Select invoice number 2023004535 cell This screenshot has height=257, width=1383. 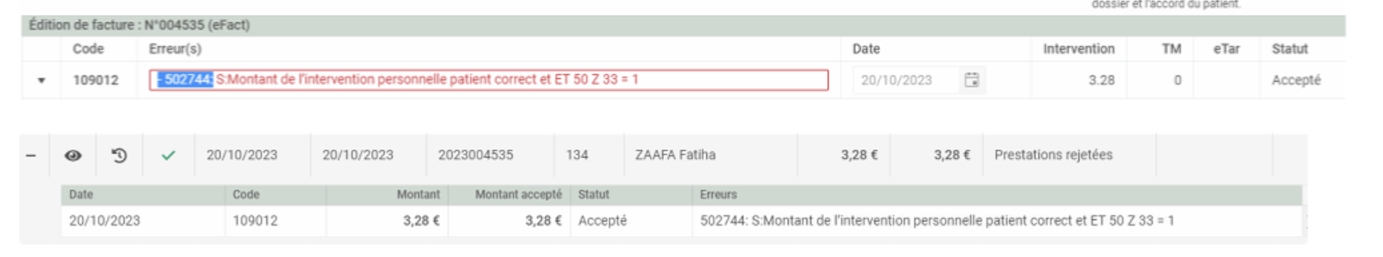(475, 155)
